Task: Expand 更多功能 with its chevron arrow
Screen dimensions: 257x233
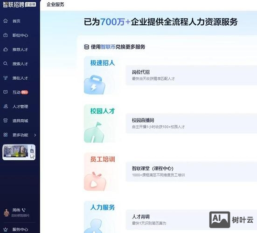Action: pyautogui.click(x=35, y=135)
